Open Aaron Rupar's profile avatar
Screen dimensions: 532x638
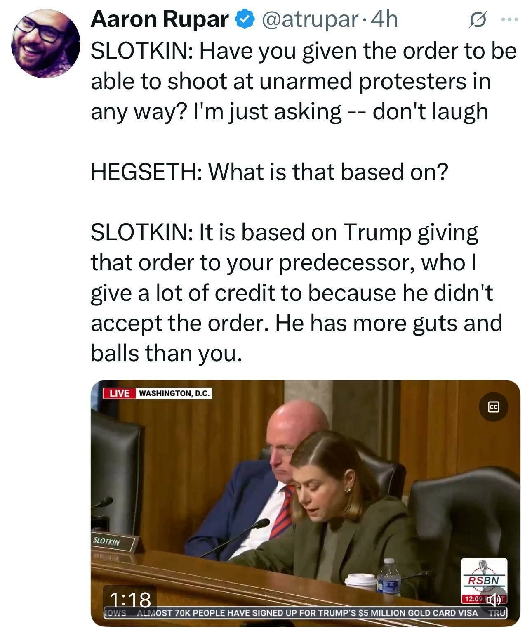point(46,43)
